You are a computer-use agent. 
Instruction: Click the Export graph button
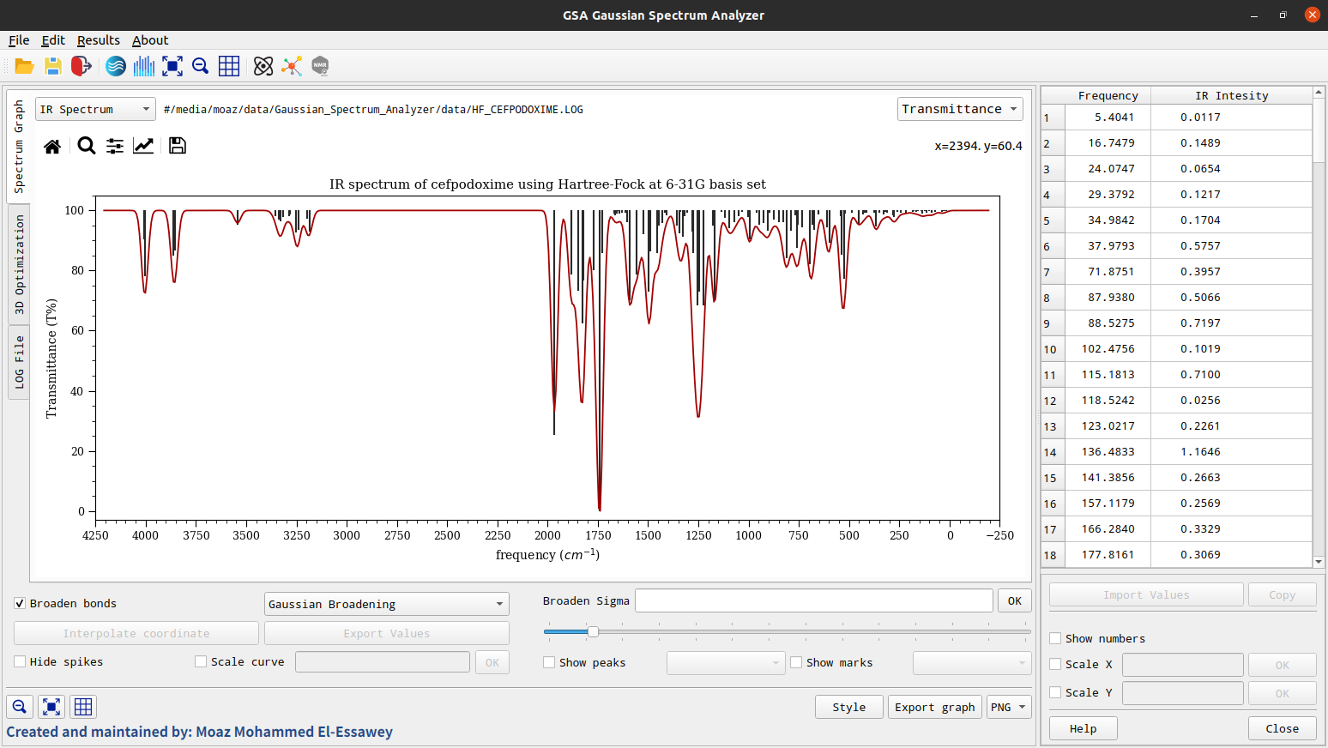[935, 707]
